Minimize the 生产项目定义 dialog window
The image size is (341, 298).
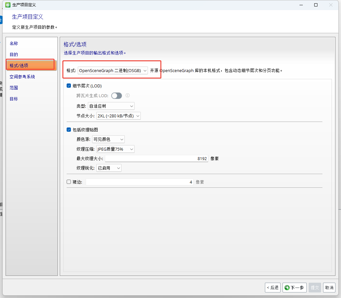[x=301, y=5]
